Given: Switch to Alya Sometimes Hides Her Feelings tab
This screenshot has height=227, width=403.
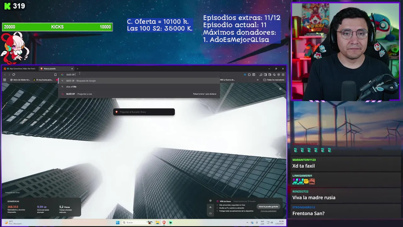Looking at the screenshot, I should pyautogui.click(x=20, y=69).
